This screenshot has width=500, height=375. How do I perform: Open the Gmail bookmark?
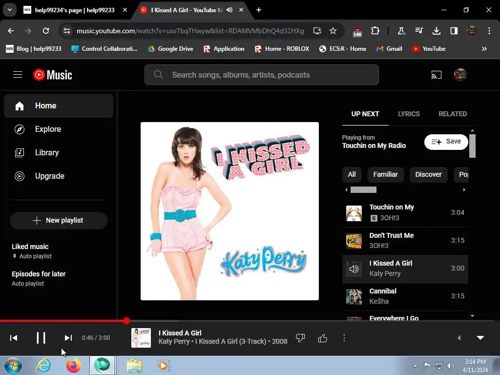coord(389,49)
